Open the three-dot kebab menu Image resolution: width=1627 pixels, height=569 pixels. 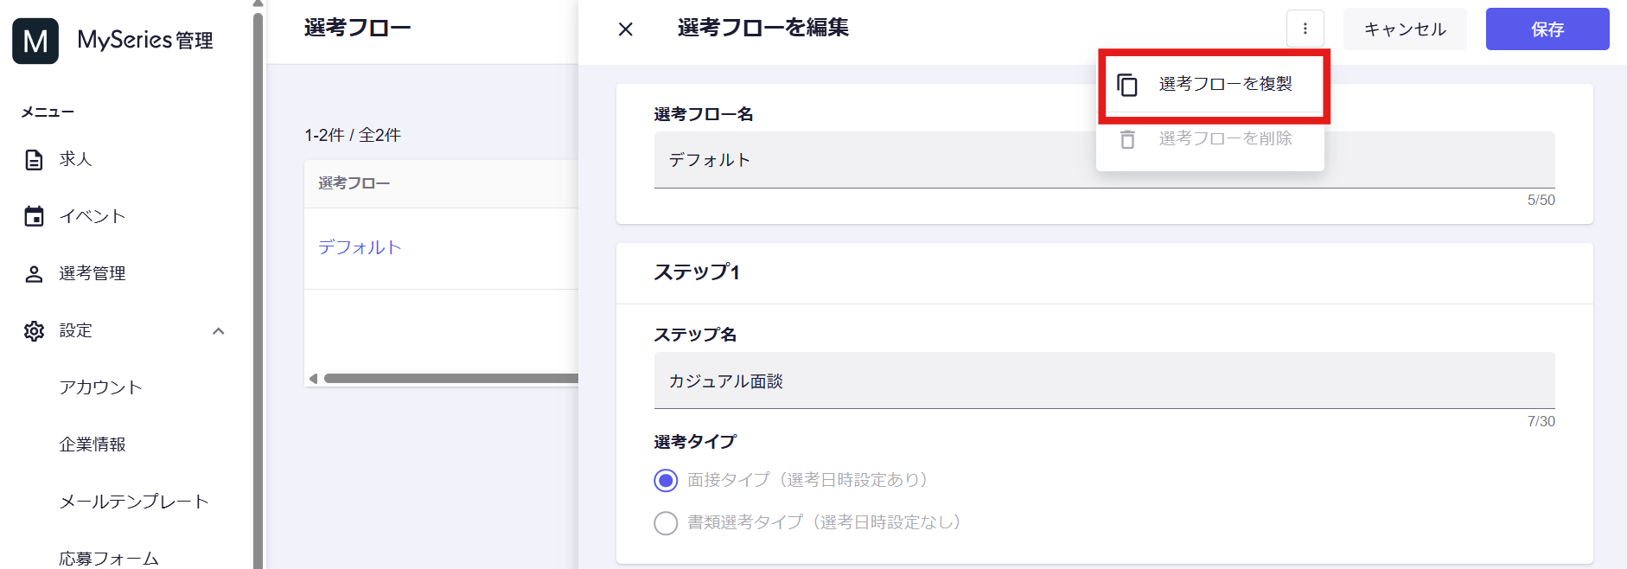(x=1305, y=29)
